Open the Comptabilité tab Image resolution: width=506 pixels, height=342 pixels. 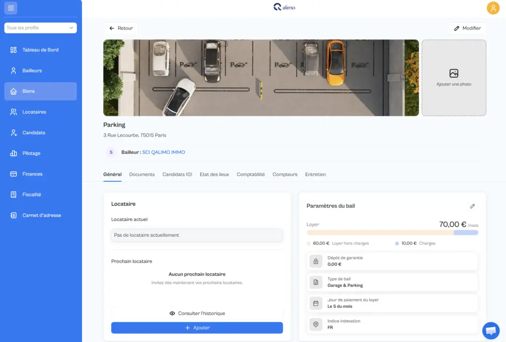pyautogui.click(x=251, y=174)
